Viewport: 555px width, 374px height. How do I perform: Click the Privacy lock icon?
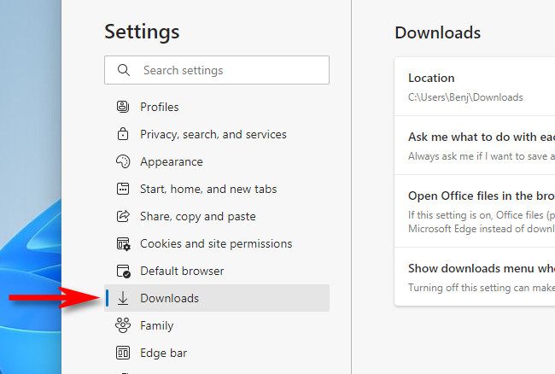pos(123,134)
